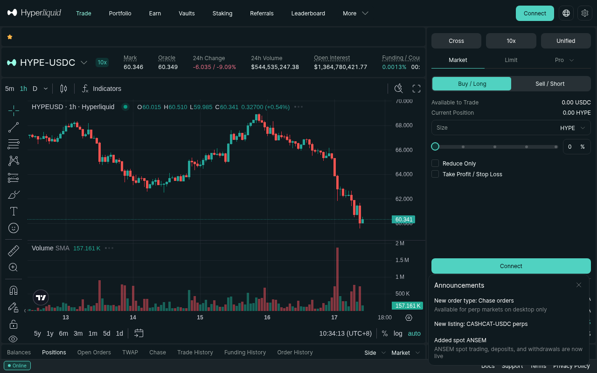This screenshot has width=597, height=373.
Task: Click the Online status badge
Action: [17, 366]
